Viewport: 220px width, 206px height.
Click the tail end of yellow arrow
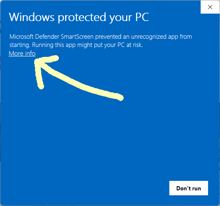click(120, 97)
